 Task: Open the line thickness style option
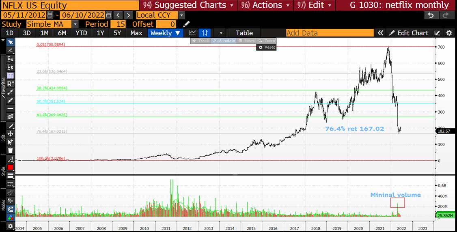coord(11,176)
